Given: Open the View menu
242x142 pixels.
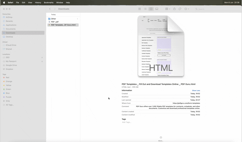Looking at the screenshot, I should point(30,2).
